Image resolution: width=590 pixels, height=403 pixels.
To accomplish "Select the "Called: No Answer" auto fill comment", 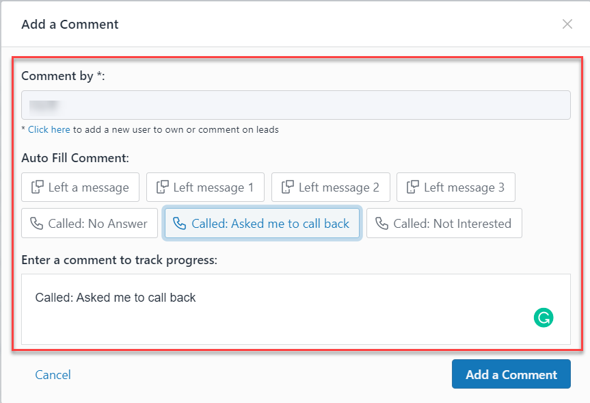I will click(x=89, y=223).
